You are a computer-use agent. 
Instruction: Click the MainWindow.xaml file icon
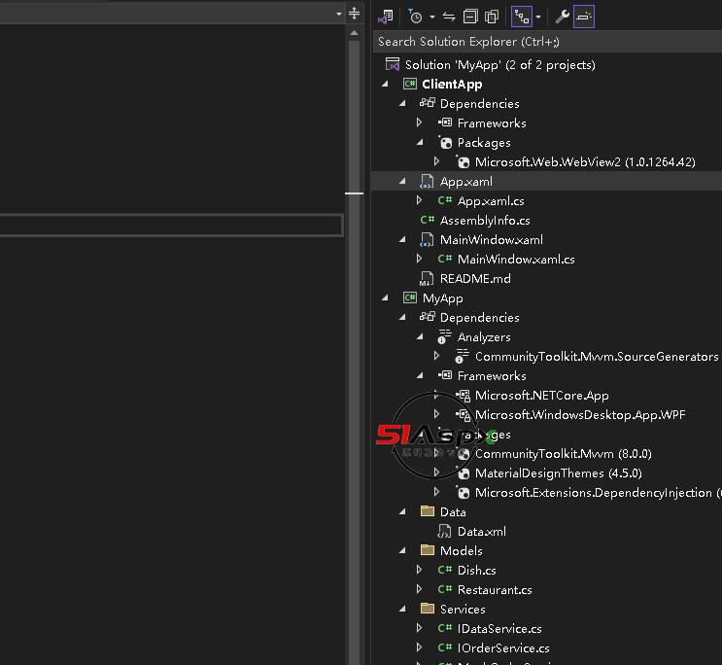coord(427,239)
